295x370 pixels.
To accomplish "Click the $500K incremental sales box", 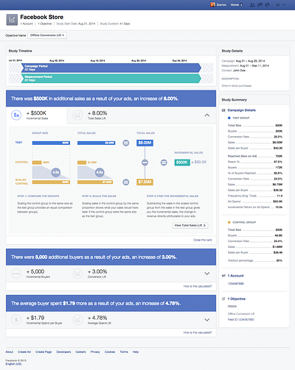I will (182, 163).
